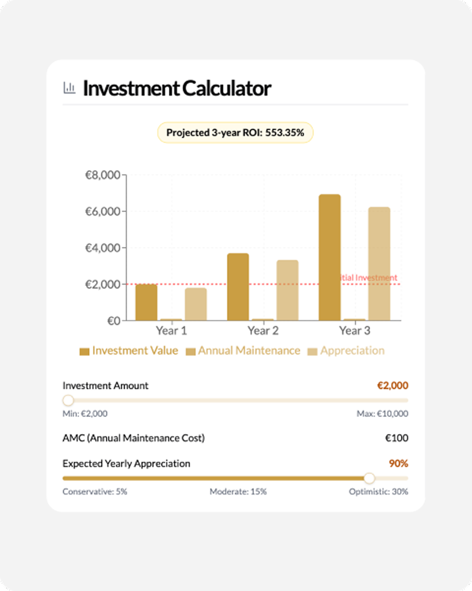
Task: Click the Max: €10,000 slider label
Action: coord(382,414)
